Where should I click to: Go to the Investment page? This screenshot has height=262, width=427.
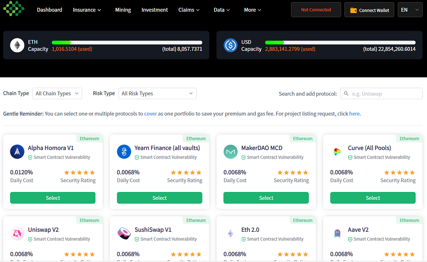155,10
